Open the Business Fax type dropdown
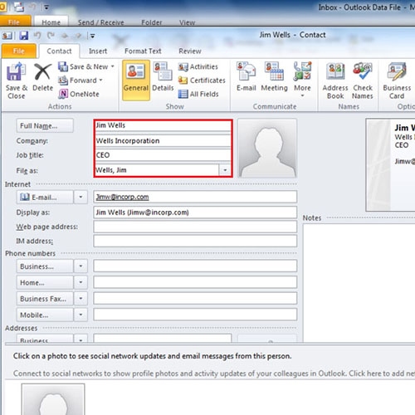 [81, 299]
